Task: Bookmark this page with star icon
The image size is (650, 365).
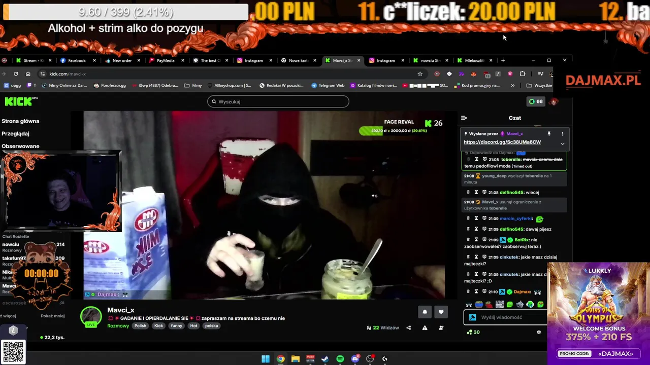Action: tap(420, 74)
